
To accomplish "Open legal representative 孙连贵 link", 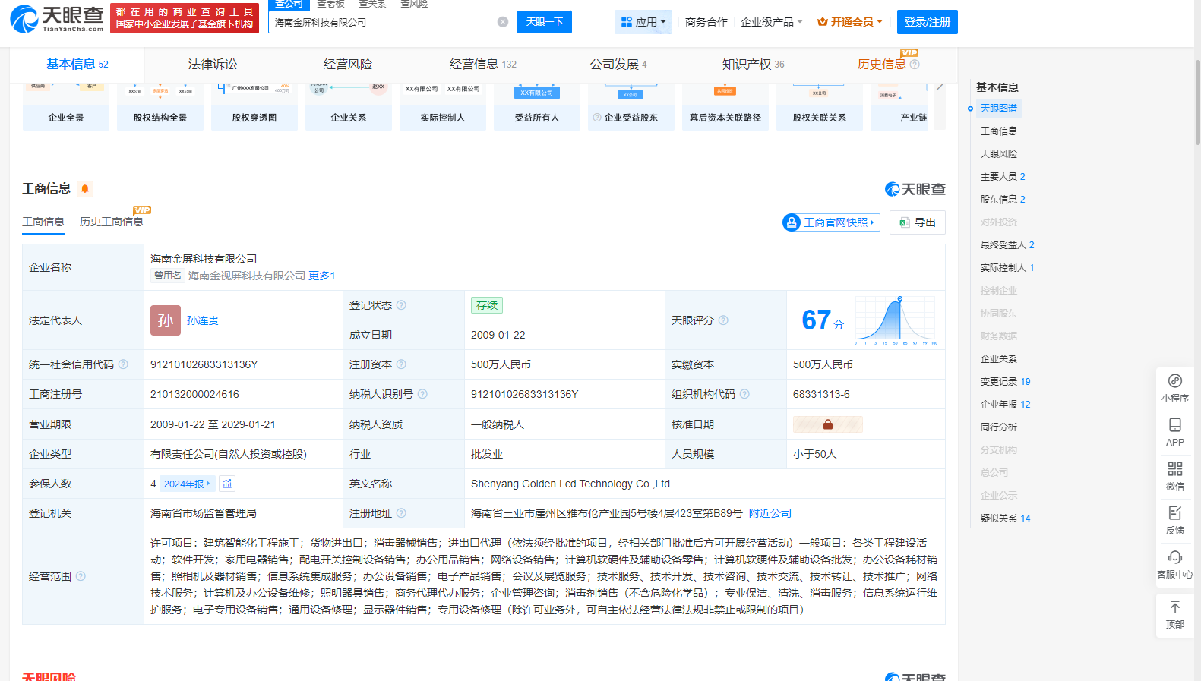I will [203, 320].
